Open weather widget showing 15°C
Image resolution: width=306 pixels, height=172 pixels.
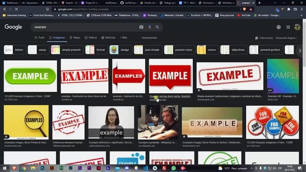point(233,168)
